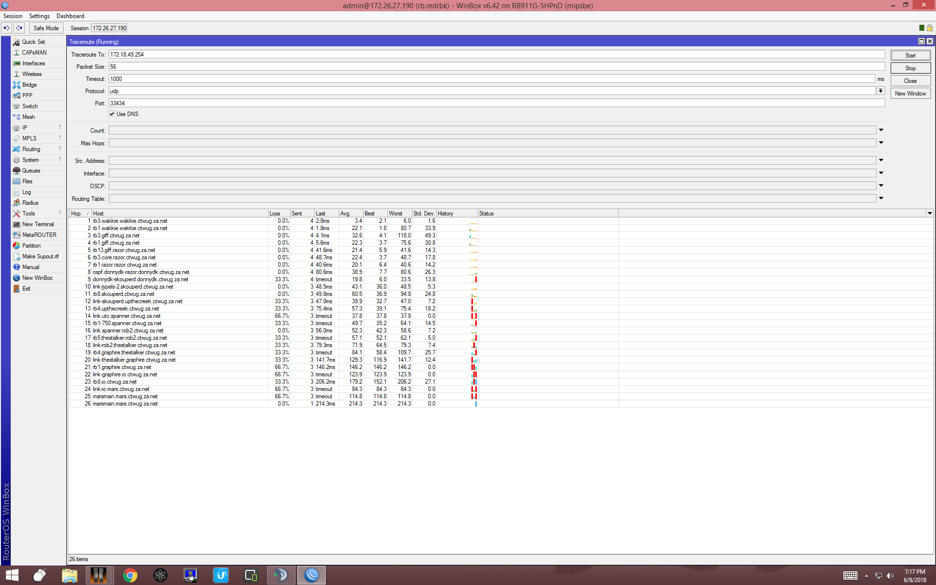936x585 pixels.
Task: Expand the Src. Address field arrow
Action: tap(881, 160)
